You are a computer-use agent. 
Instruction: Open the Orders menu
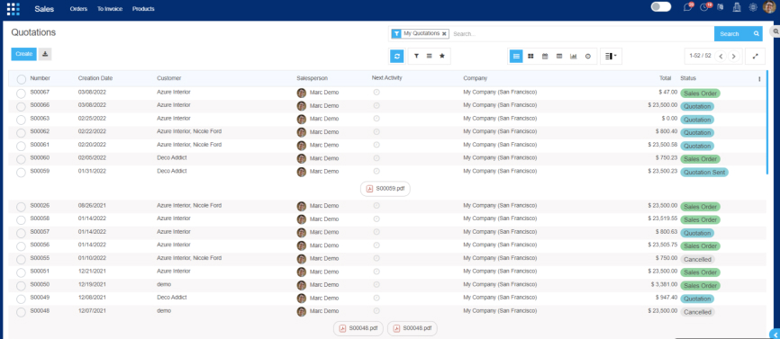78,9
